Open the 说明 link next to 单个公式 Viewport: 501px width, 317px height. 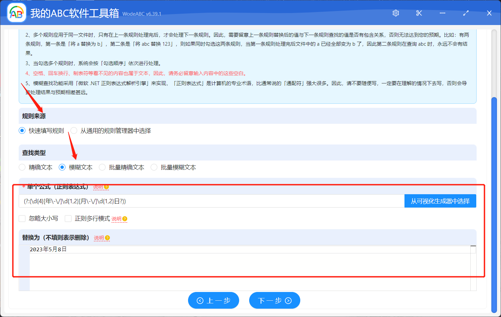[x=99, y=187]
